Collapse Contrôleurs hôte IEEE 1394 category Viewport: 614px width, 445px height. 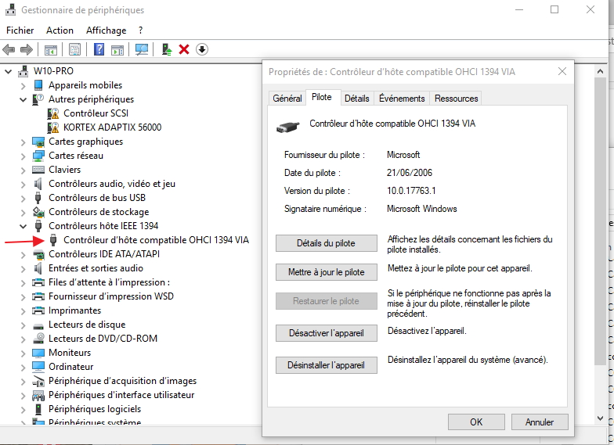[x=23, y=227]
